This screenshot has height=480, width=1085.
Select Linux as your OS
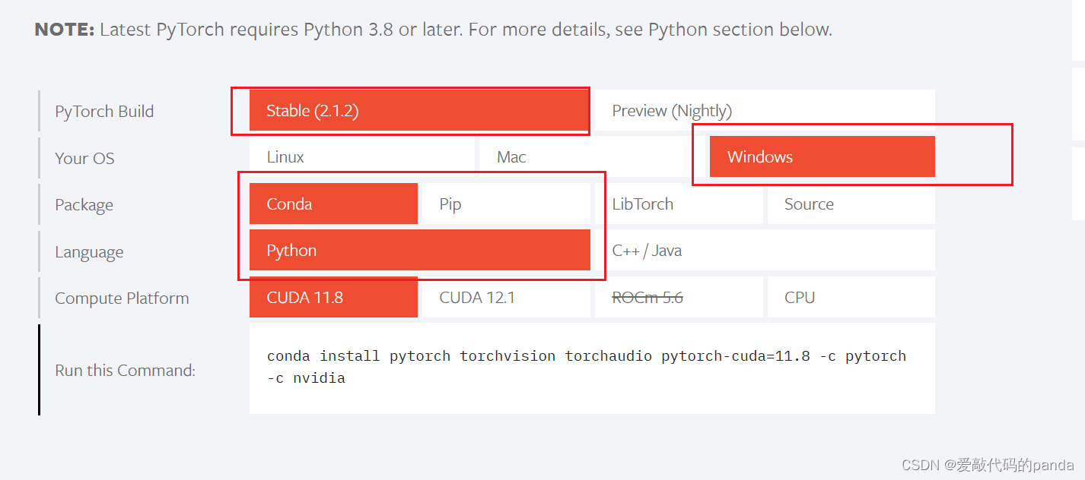(361, 157)
